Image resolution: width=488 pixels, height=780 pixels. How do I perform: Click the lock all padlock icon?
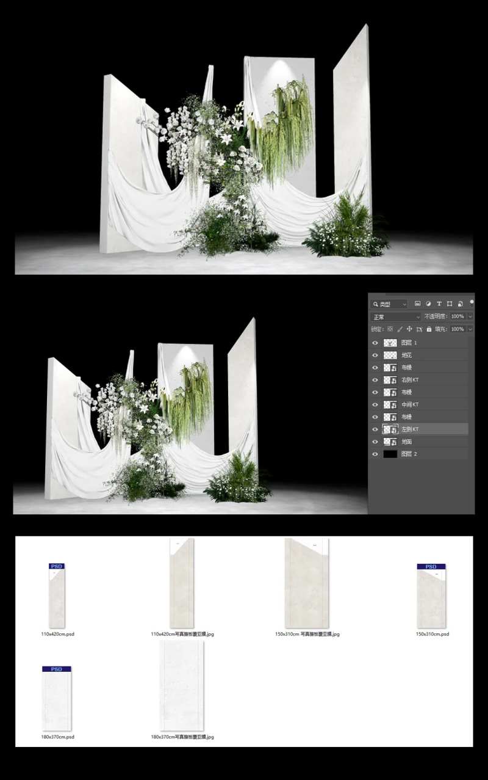429,329
